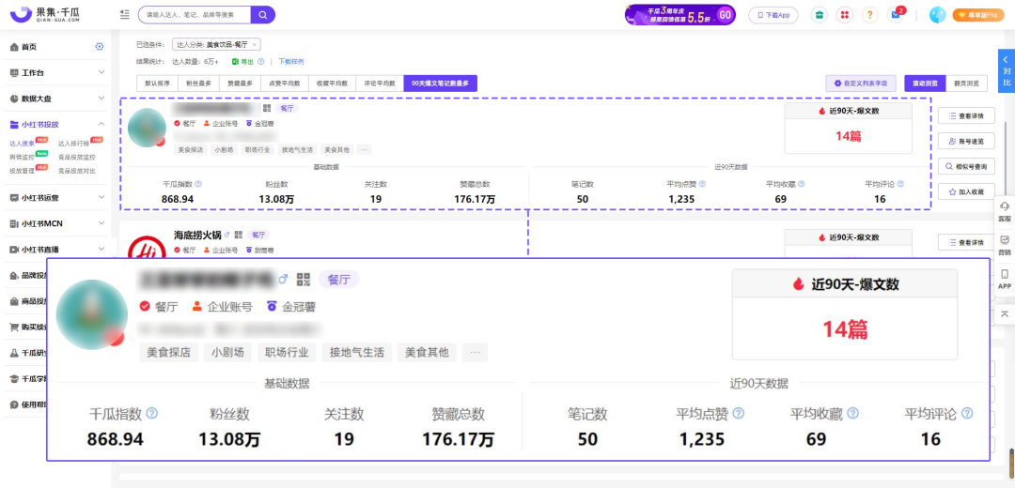Click the user avatar in the header
The height and width of the screenshot is (488, 1015).
coord(937,15)
